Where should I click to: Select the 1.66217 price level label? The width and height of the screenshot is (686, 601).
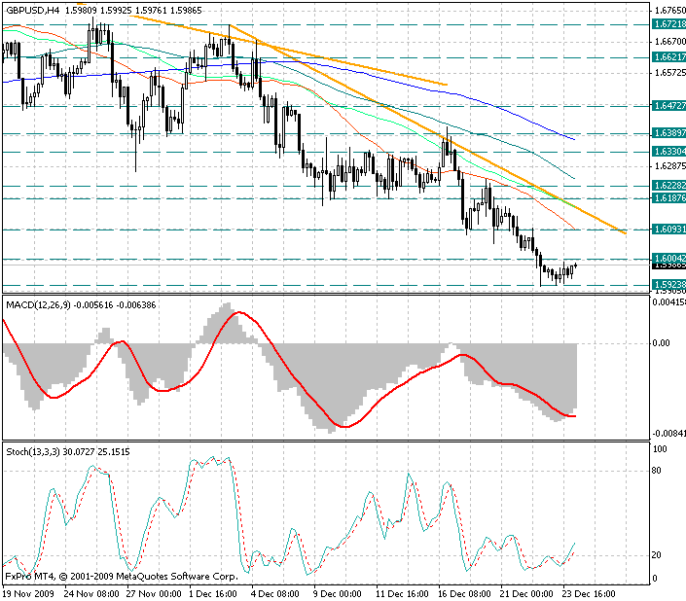click(x=668, y=56)
